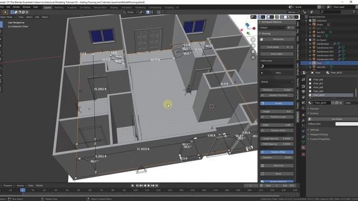Image resolution: width=358 pixels, height=201 pixels.
Task: Click the Bevel button
Action: 277,174
